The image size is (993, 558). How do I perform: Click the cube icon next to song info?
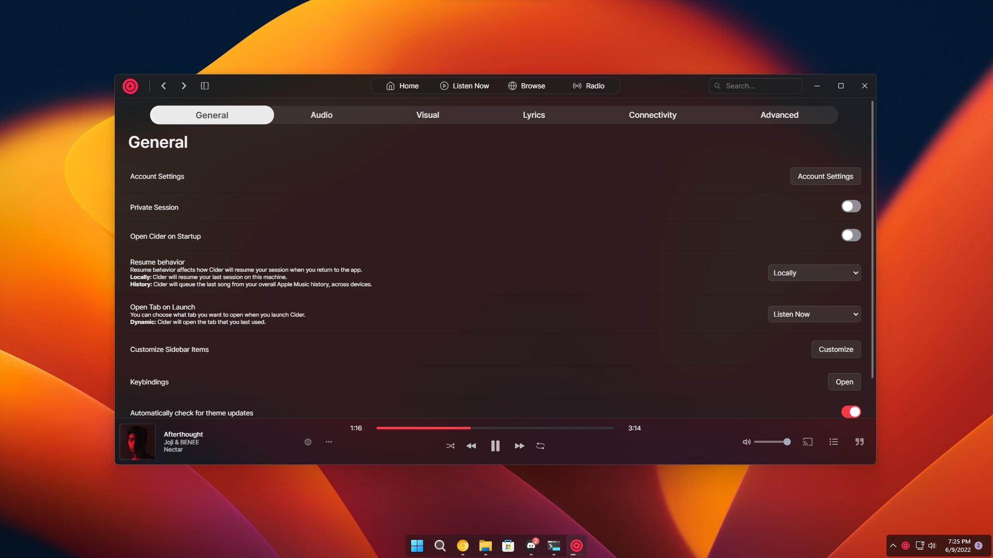click(308, 442)
